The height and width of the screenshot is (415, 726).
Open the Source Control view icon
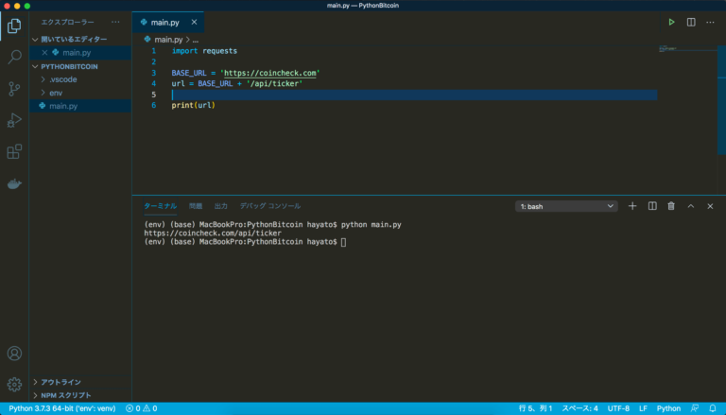[14, 89]
